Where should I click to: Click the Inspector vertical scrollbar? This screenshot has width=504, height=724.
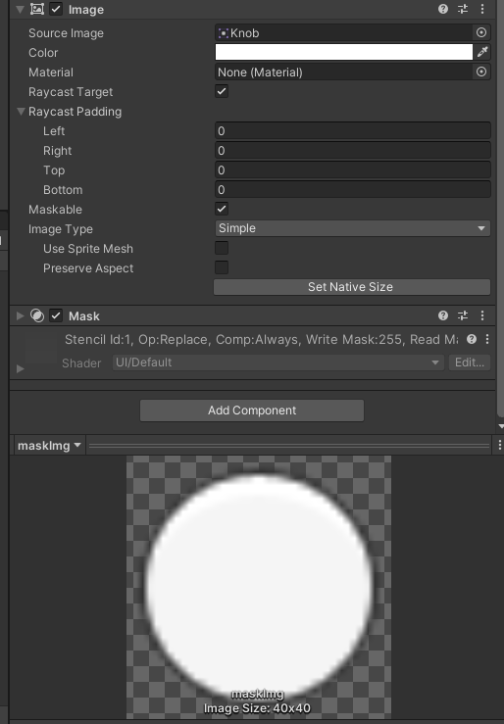pyautogui.click(x=501, y=208)
